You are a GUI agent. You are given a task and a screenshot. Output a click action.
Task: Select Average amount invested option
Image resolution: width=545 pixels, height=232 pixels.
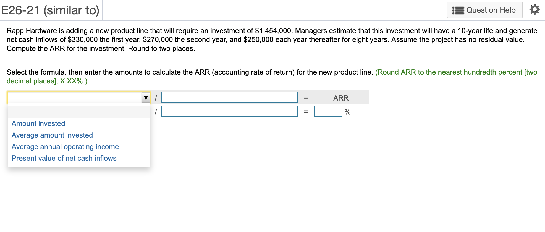[x=52, y=135]
